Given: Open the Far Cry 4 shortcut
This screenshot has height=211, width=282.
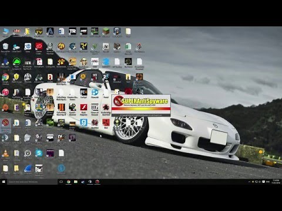Looking at the screenshot, I should tap(83, 93).
